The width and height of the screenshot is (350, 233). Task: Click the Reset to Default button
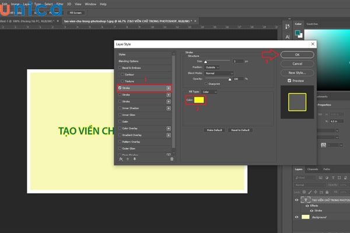(240, 130)
